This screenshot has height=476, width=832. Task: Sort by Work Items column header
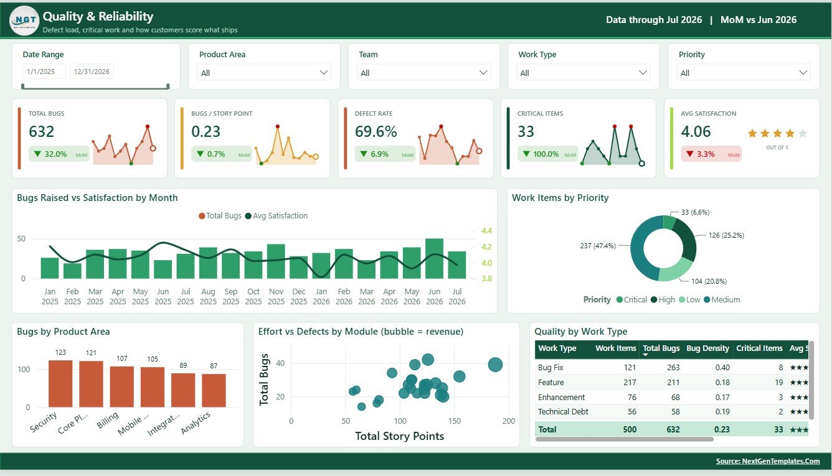615,348
